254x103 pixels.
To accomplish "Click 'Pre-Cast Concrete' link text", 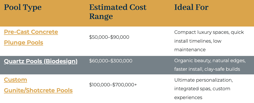I will (x=31, y=32).
